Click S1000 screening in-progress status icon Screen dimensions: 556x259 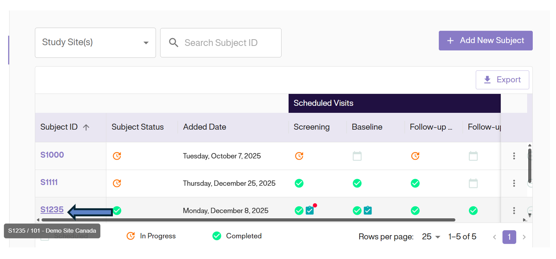tap(299, 156)
